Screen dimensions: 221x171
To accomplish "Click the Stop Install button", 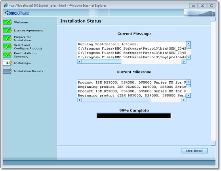I will click(194, 150).
